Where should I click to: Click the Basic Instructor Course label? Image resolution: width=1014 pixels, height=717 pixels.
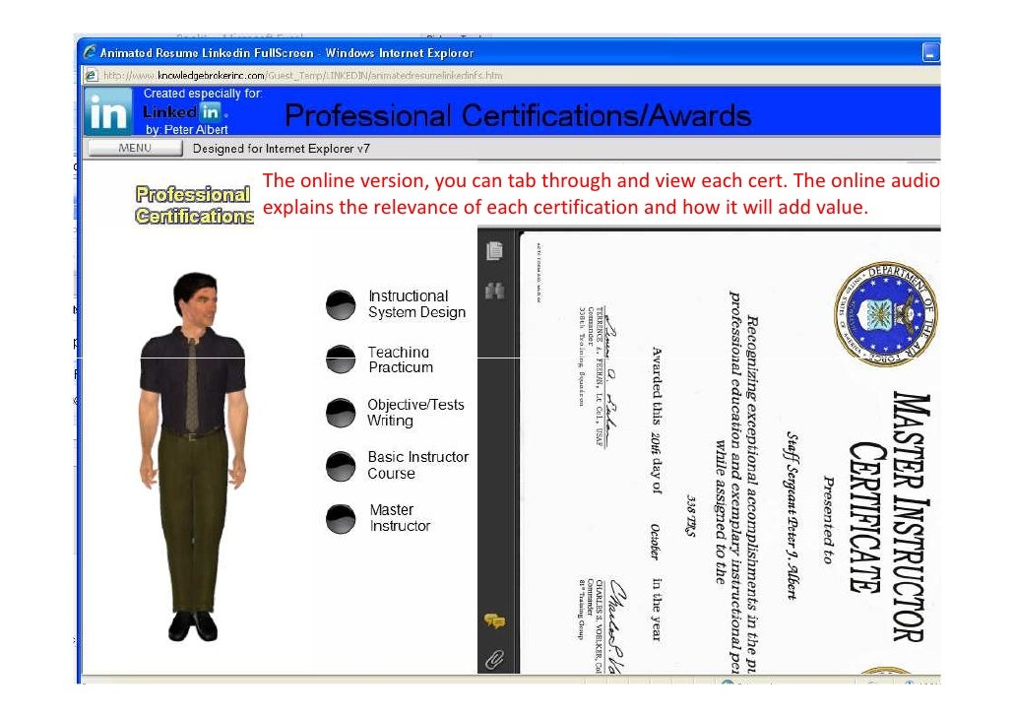tap(417, 465)
